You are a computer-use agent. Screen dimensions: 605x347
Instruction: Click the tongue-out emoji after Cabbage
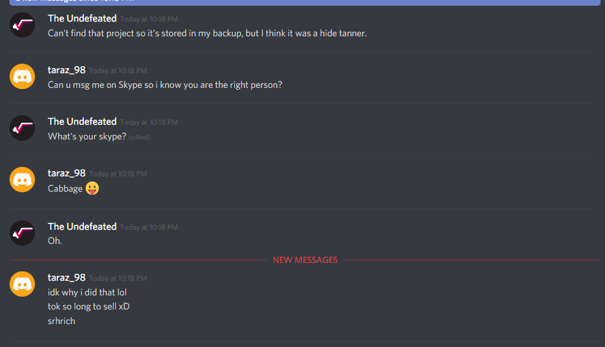tap(92, 188)
